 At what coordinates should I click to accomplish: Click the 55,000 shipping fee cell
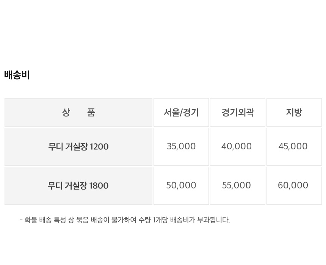point(237,185)
